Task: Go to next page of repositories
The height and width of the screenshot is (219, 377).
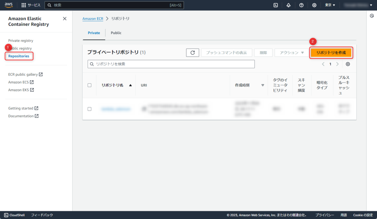Action: coord(337,64)
